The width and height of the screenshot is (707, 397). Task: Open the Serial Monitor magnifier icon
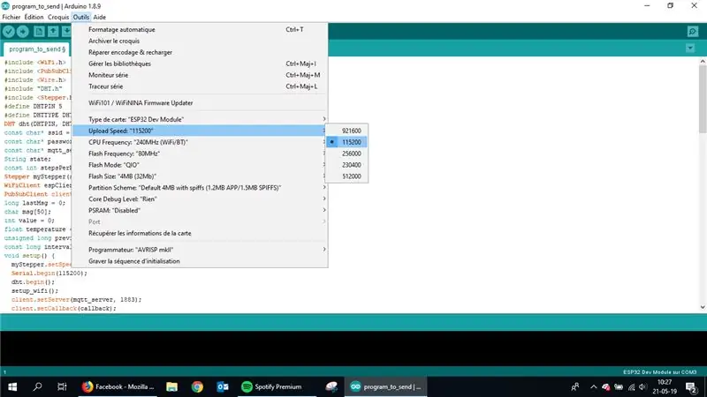coord(693,31)
